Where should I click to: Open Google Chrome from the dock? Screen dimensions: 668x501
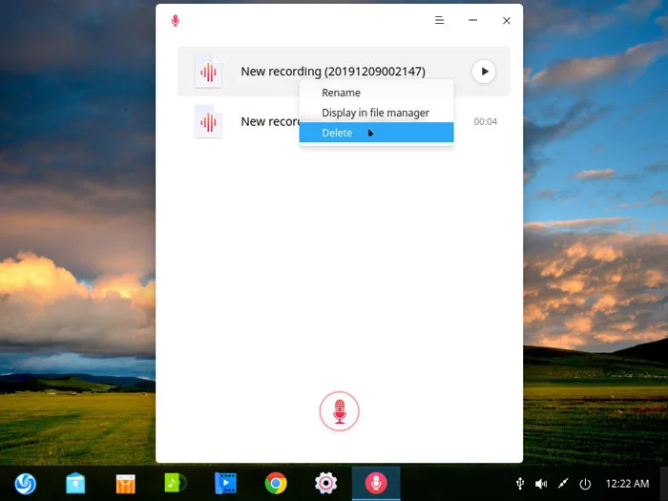coord(276,483)
